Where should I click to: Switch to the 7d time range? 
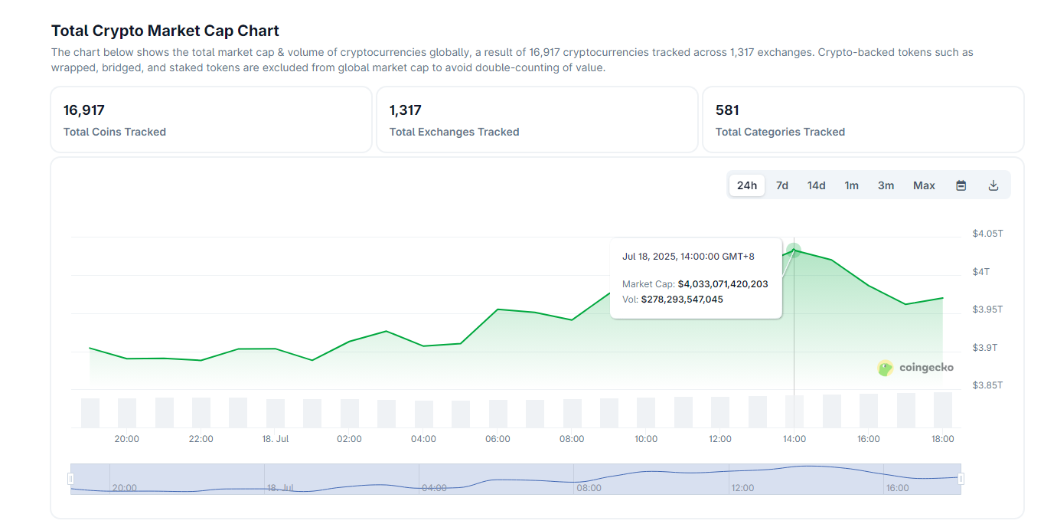click(782, 185)
